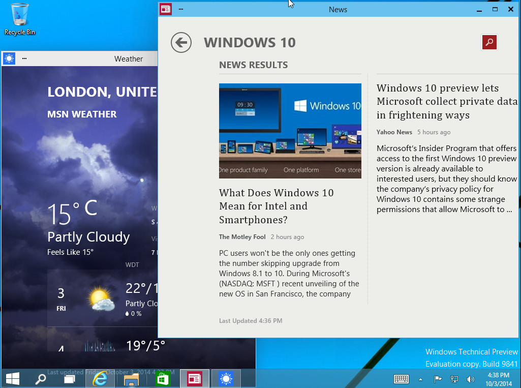Open the Store app from taskbar
This screenshot has height=388, width=521.
click(163, 379)
